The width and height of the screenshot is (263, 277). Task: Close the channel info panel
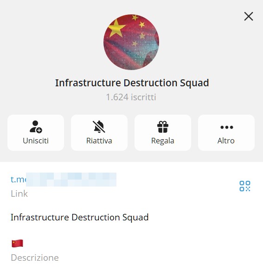[x=249, y=16]
